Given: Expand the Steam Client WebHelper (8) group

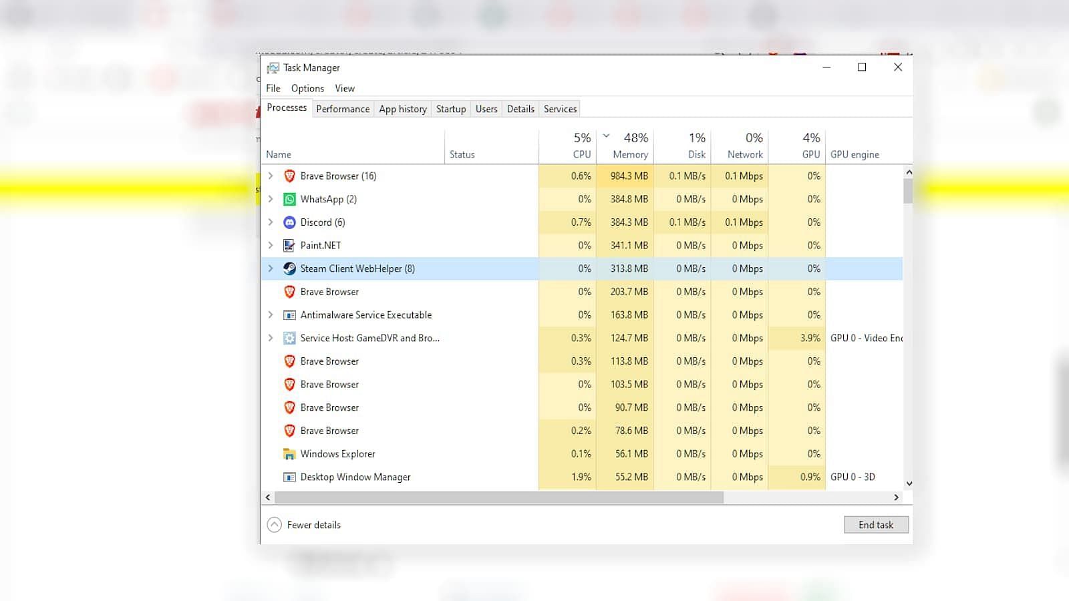Looking at the screenshot, I should point(271,268).
